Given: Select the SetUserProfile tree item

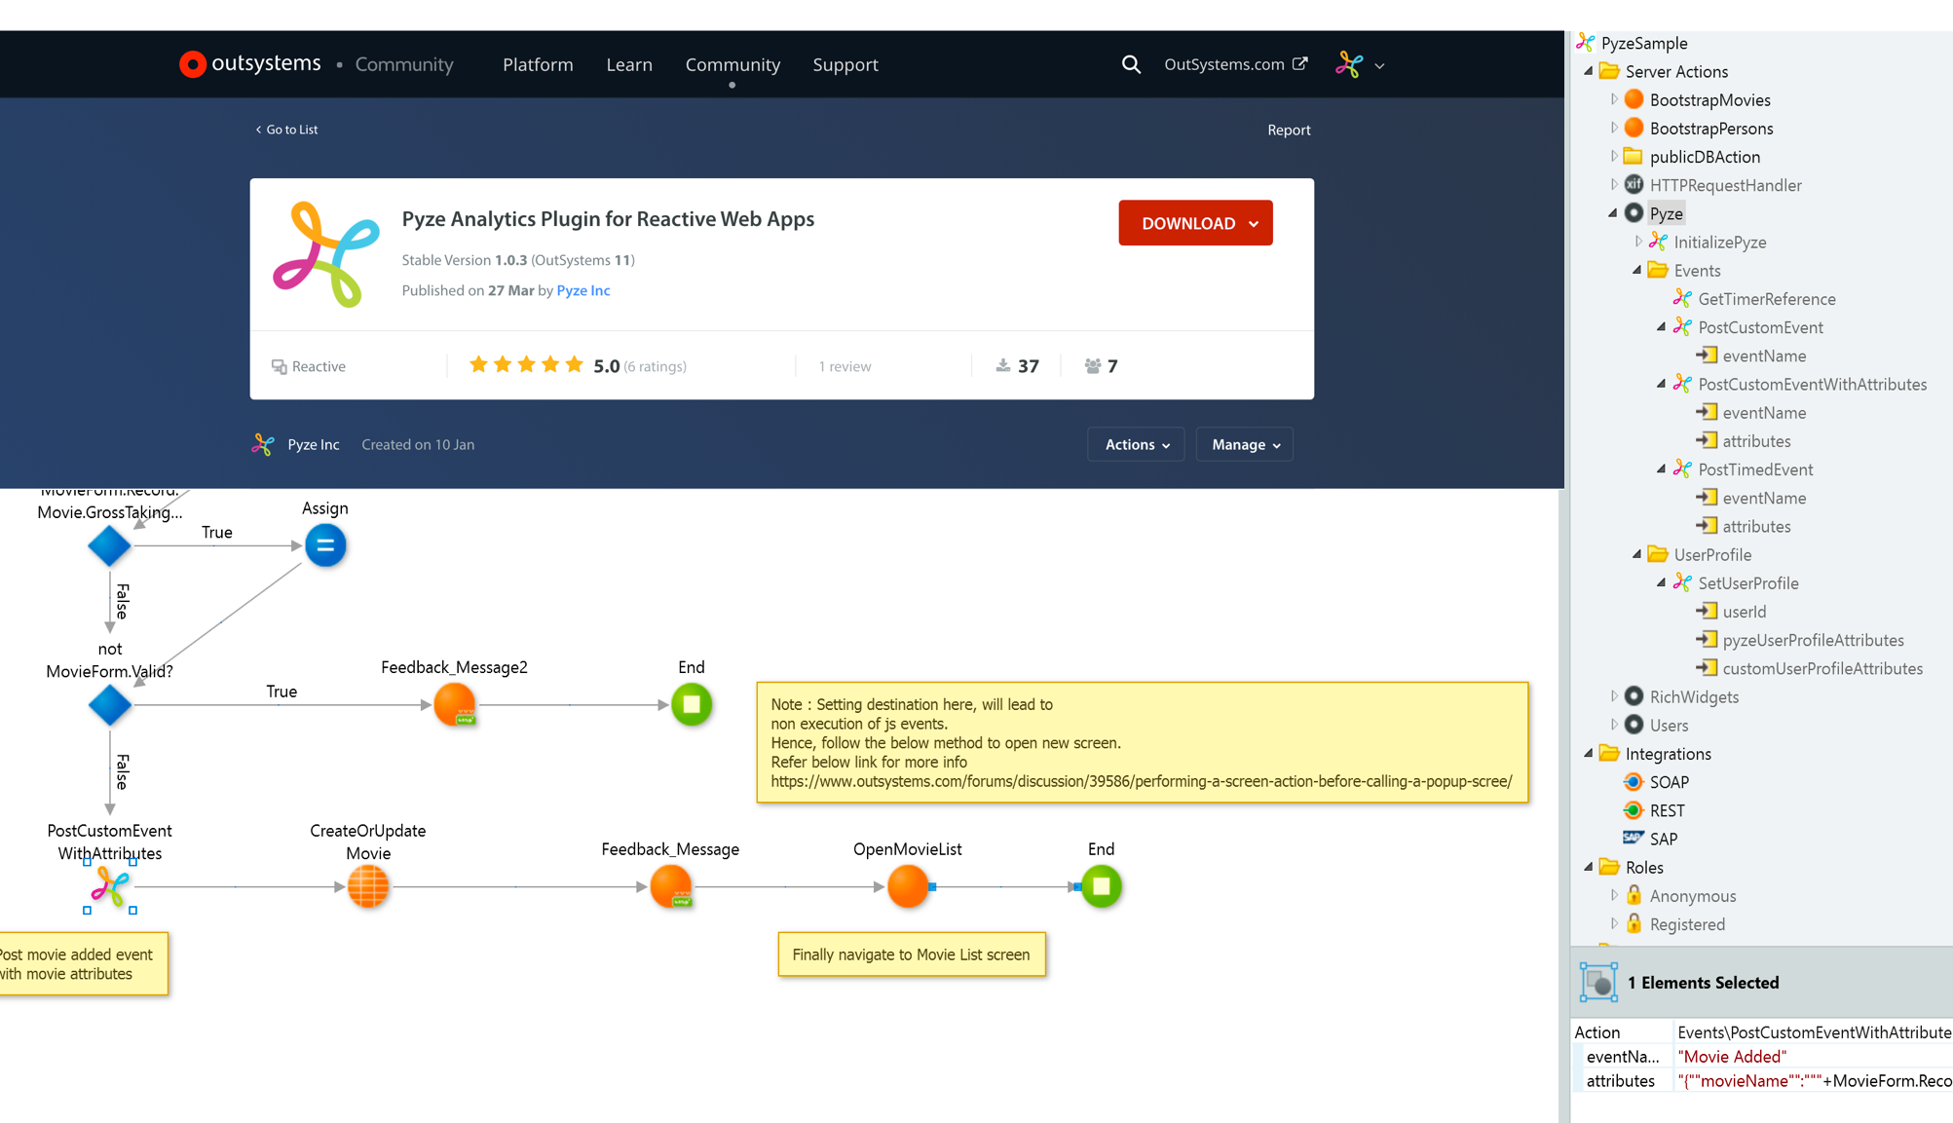Looking at the screenshot, I should tap(1748, 582).
